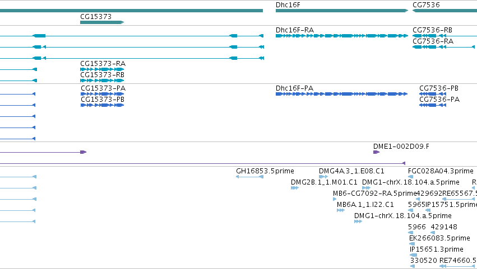Click the RE74660 EST label
477x269 pixels.
tap(458, 261)
